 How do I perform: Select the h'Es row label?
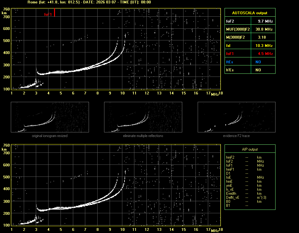(230, 70)
